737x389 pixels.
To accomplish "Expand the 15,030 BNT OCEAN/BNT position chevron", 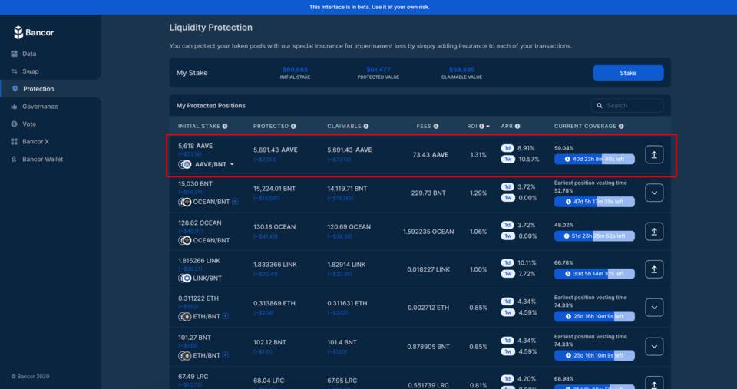I will 654,193.
